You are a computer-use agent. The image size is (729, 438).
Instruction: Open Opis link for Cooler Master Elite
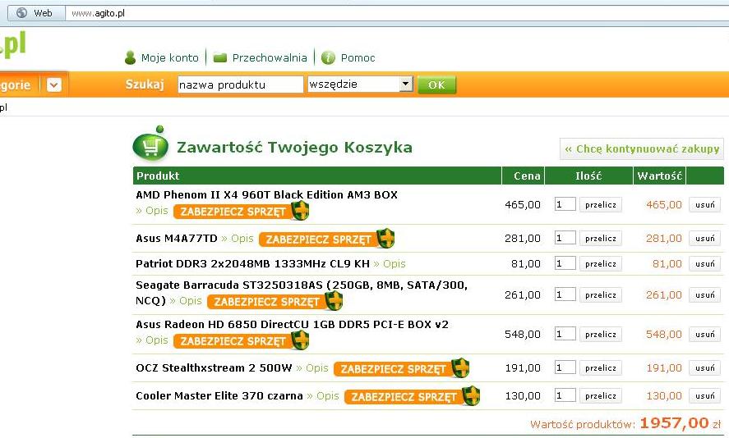323,396
